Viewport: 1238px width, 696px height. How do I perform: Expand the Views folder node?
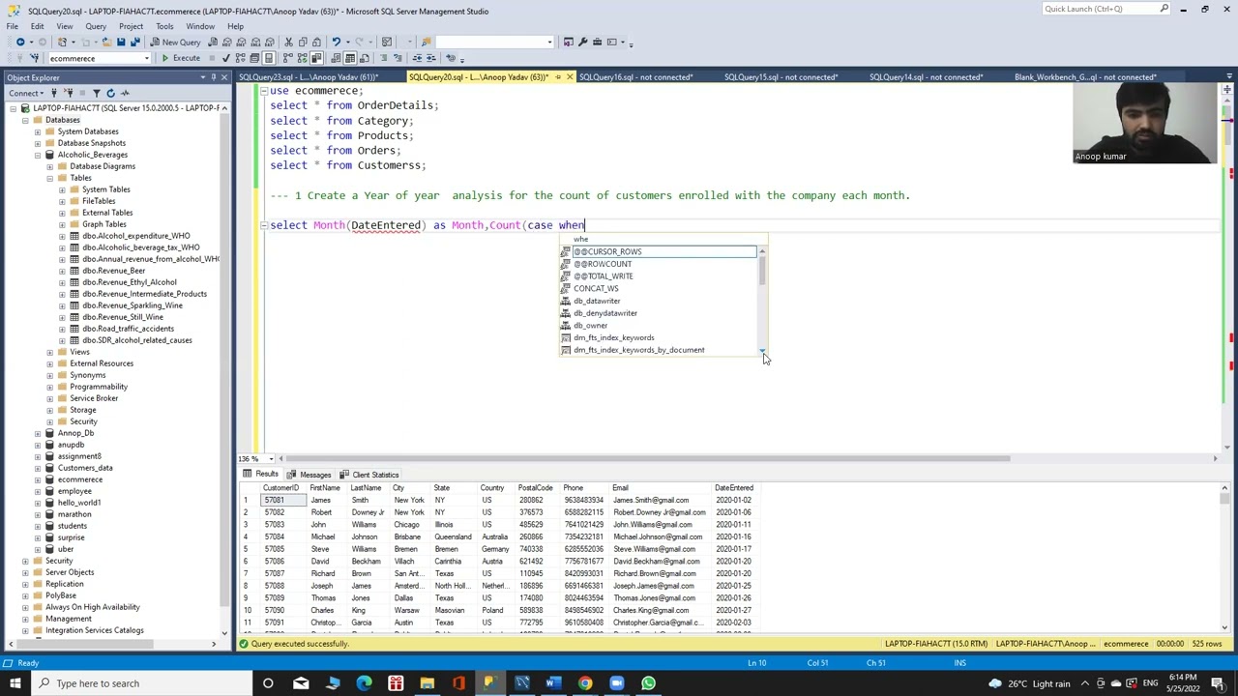[50, 352]
